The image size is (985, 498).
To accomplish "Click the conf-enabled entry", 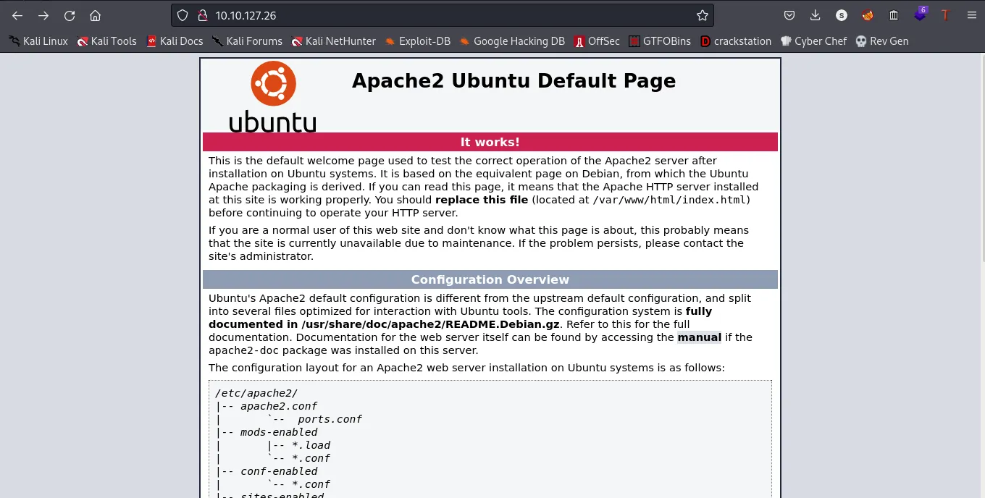I will coord(279,471).
